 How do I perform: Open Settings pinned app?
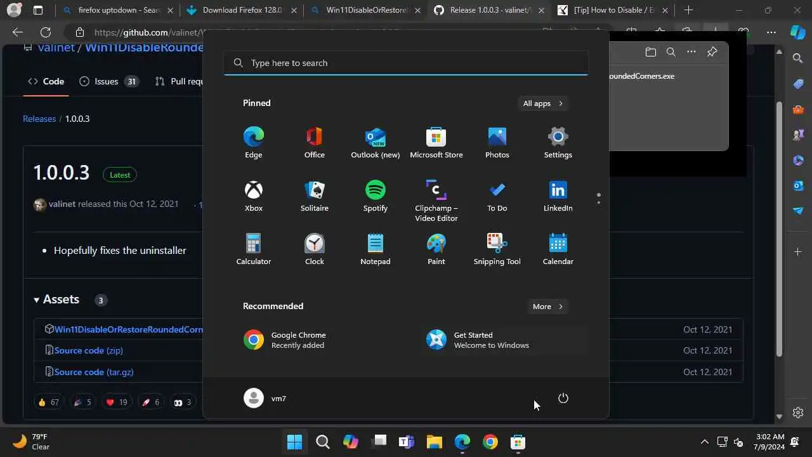558,143
